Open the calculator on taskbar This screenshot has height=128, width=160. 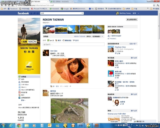coord(42,125)
